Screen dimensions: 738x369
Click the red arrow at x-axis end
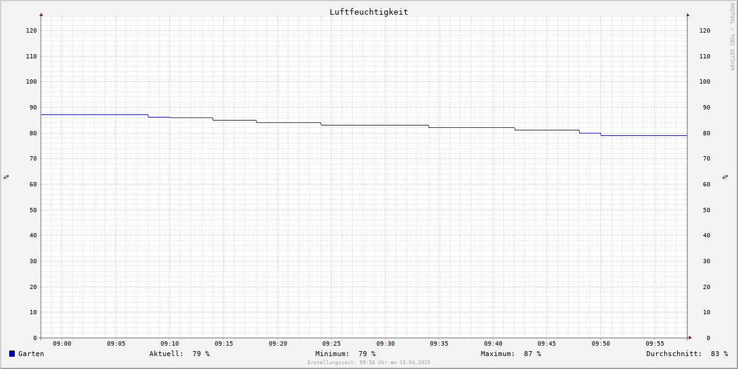point(690,338)
